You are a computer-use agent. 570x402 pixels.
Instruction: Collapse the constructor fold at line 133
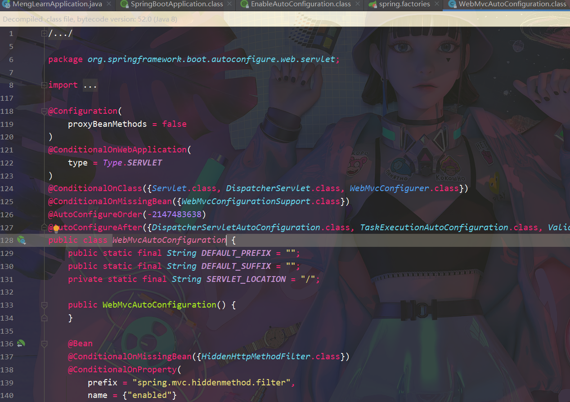pos(44,305)
